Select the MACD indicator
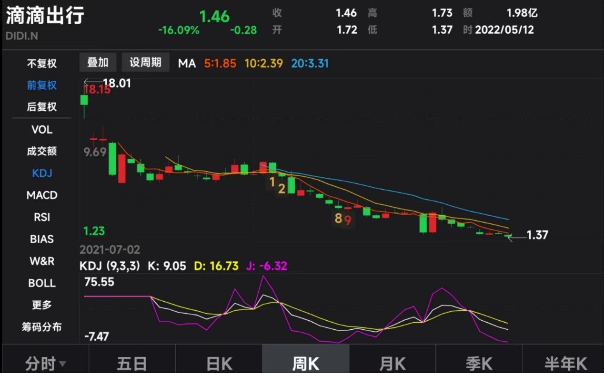 pyautogui.click(x=42, y=195)
